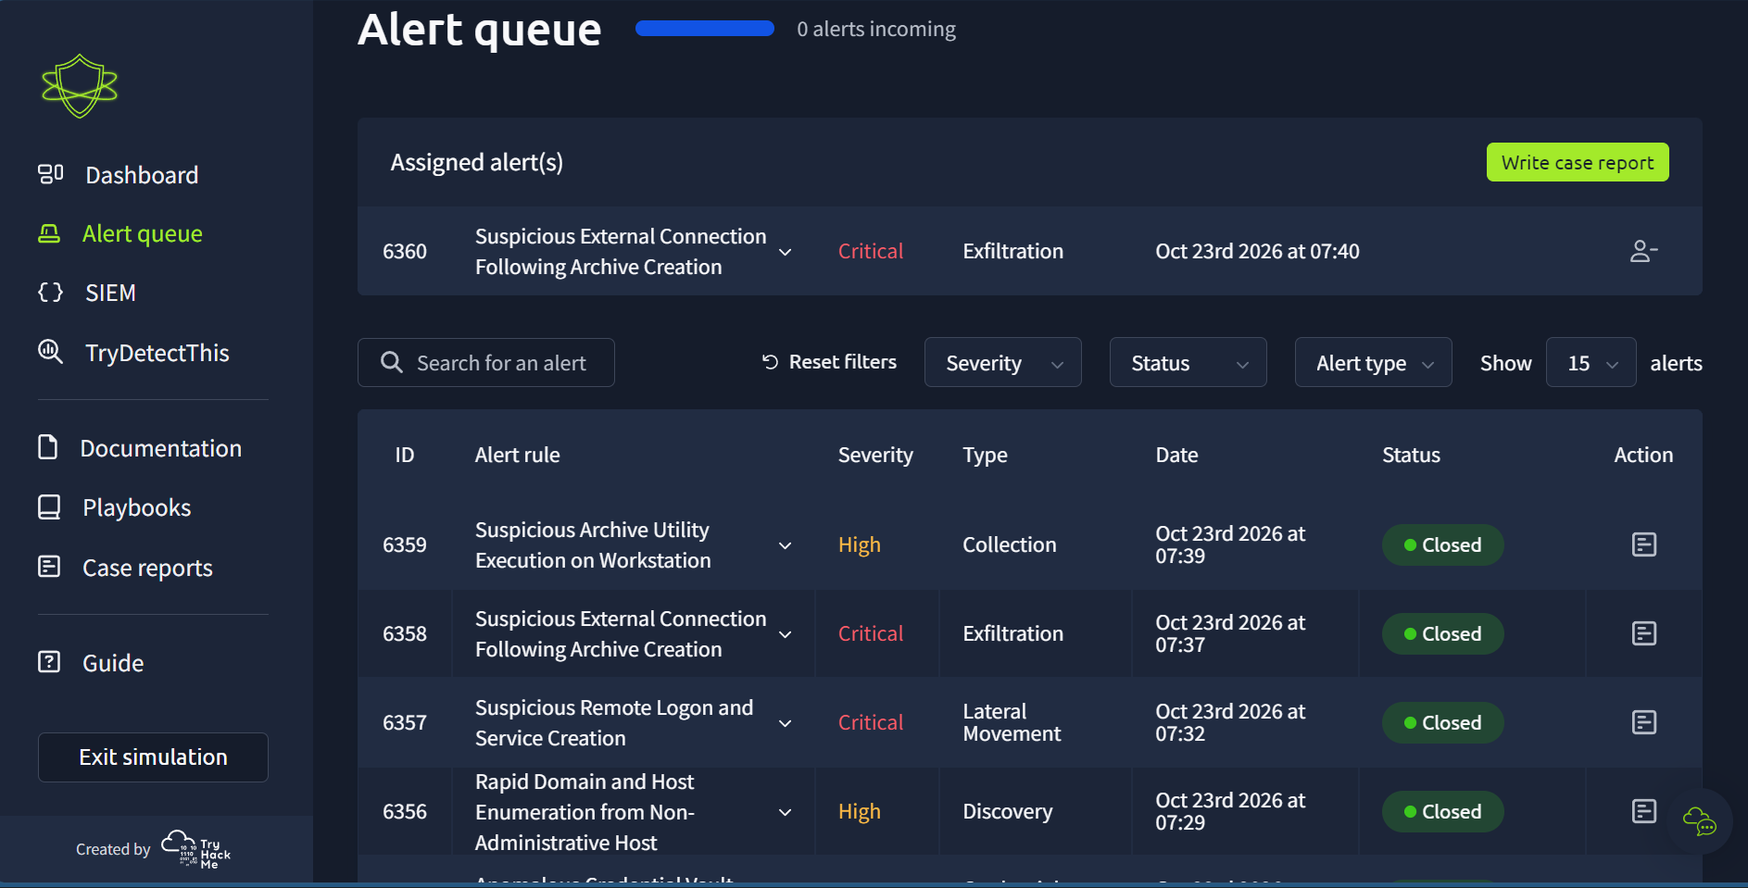Click the Guide question-mark icon
1748x888 pixels.
pos(49,662)
